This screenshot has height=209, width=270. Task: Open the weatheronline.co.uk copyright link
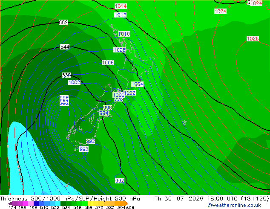pos(234,205)
